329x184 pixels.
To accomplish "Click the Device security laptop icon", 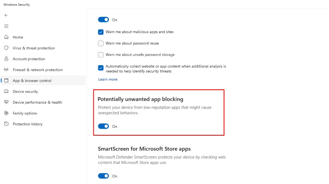I will (x=6, y=91).
